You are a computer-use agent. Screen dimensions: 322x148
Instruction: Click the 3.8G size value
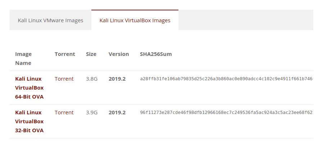coord(92,79)
